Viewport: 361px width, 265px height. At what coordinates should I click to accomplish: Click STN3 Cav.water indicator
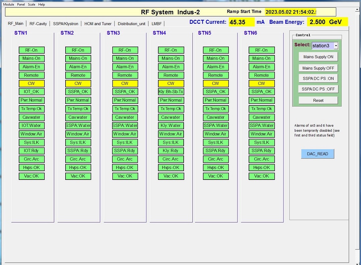click(125, 117)
